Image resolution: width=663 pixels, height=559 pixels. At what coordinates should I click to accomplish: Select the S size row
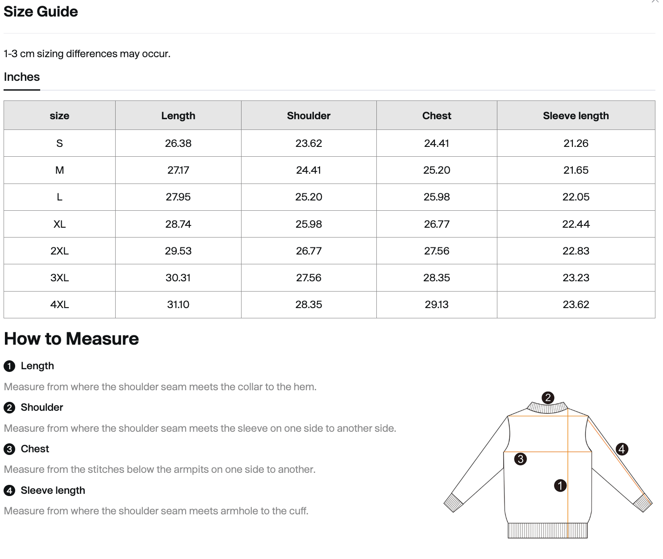(x=59, y=143)
